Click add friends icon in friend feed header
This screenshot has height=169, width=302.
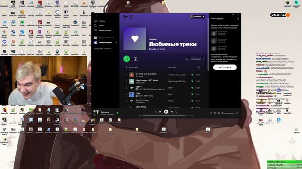238,19
